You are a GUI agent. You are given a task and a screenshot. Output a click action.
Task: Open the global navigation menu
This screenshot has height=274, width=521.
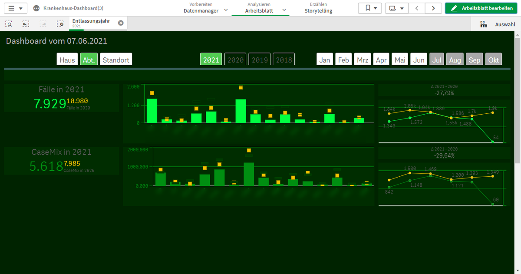point(16,8)
